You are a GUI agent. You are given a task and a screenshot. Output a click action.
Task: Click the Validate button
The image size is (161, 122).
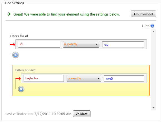pos(82,114)
